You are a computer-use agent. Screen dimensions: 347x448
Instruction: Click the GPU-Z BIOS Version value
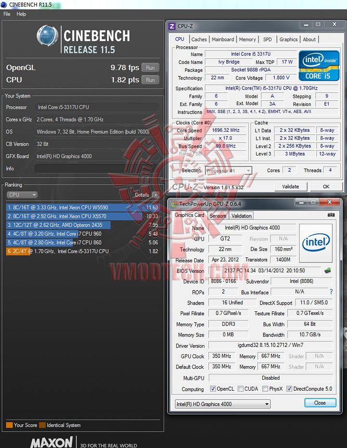(265, 270)
